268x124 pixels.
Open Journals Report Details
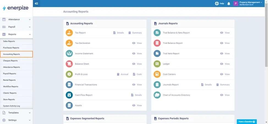206,84
